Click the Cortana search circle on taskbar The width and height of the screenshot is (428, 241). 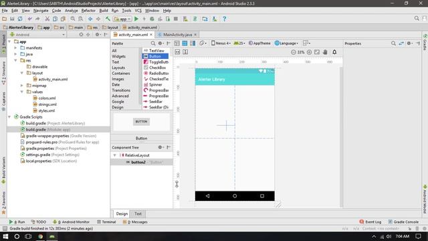[x=17, y=236]
